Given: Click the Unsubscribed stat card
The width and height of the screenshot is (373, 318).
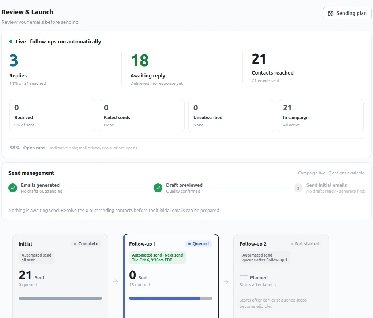Looking at the screenshot, I should 231,116.
